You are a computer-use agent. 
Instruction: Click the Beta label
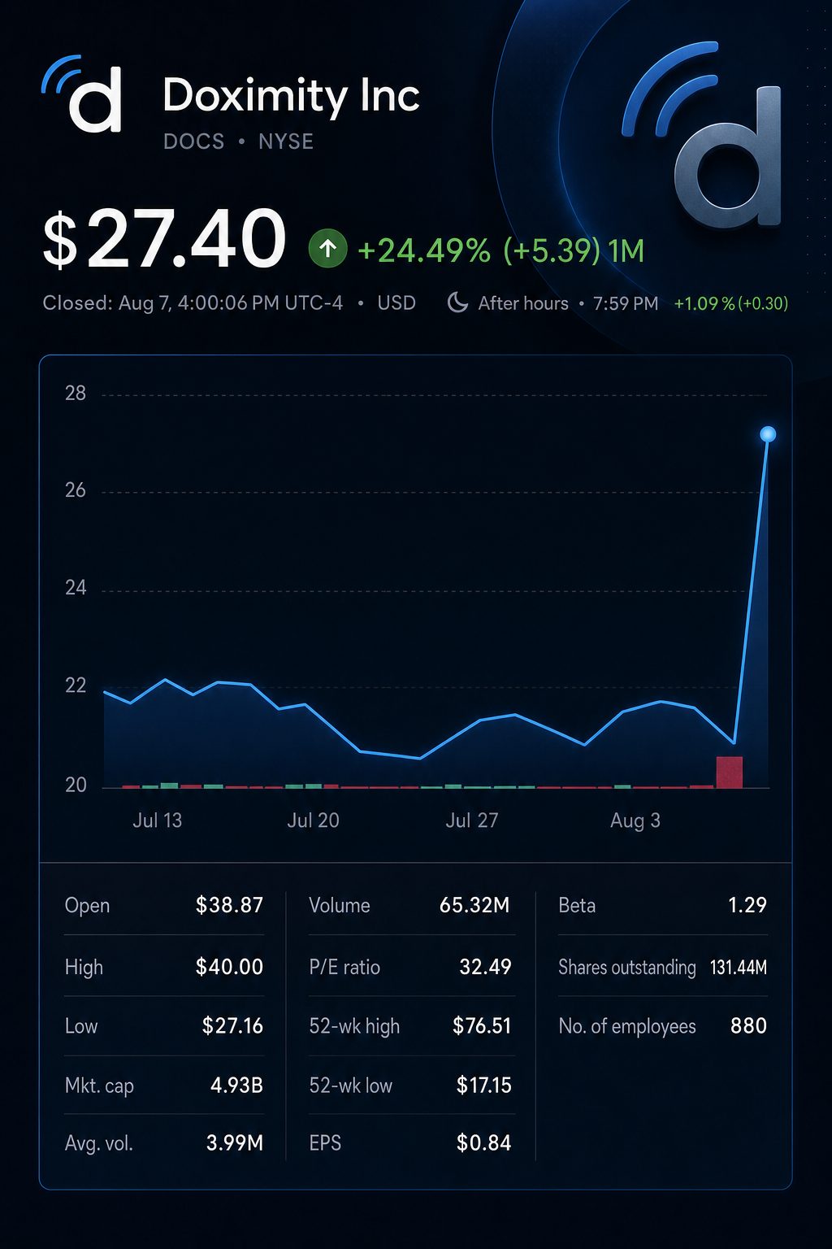577,905
